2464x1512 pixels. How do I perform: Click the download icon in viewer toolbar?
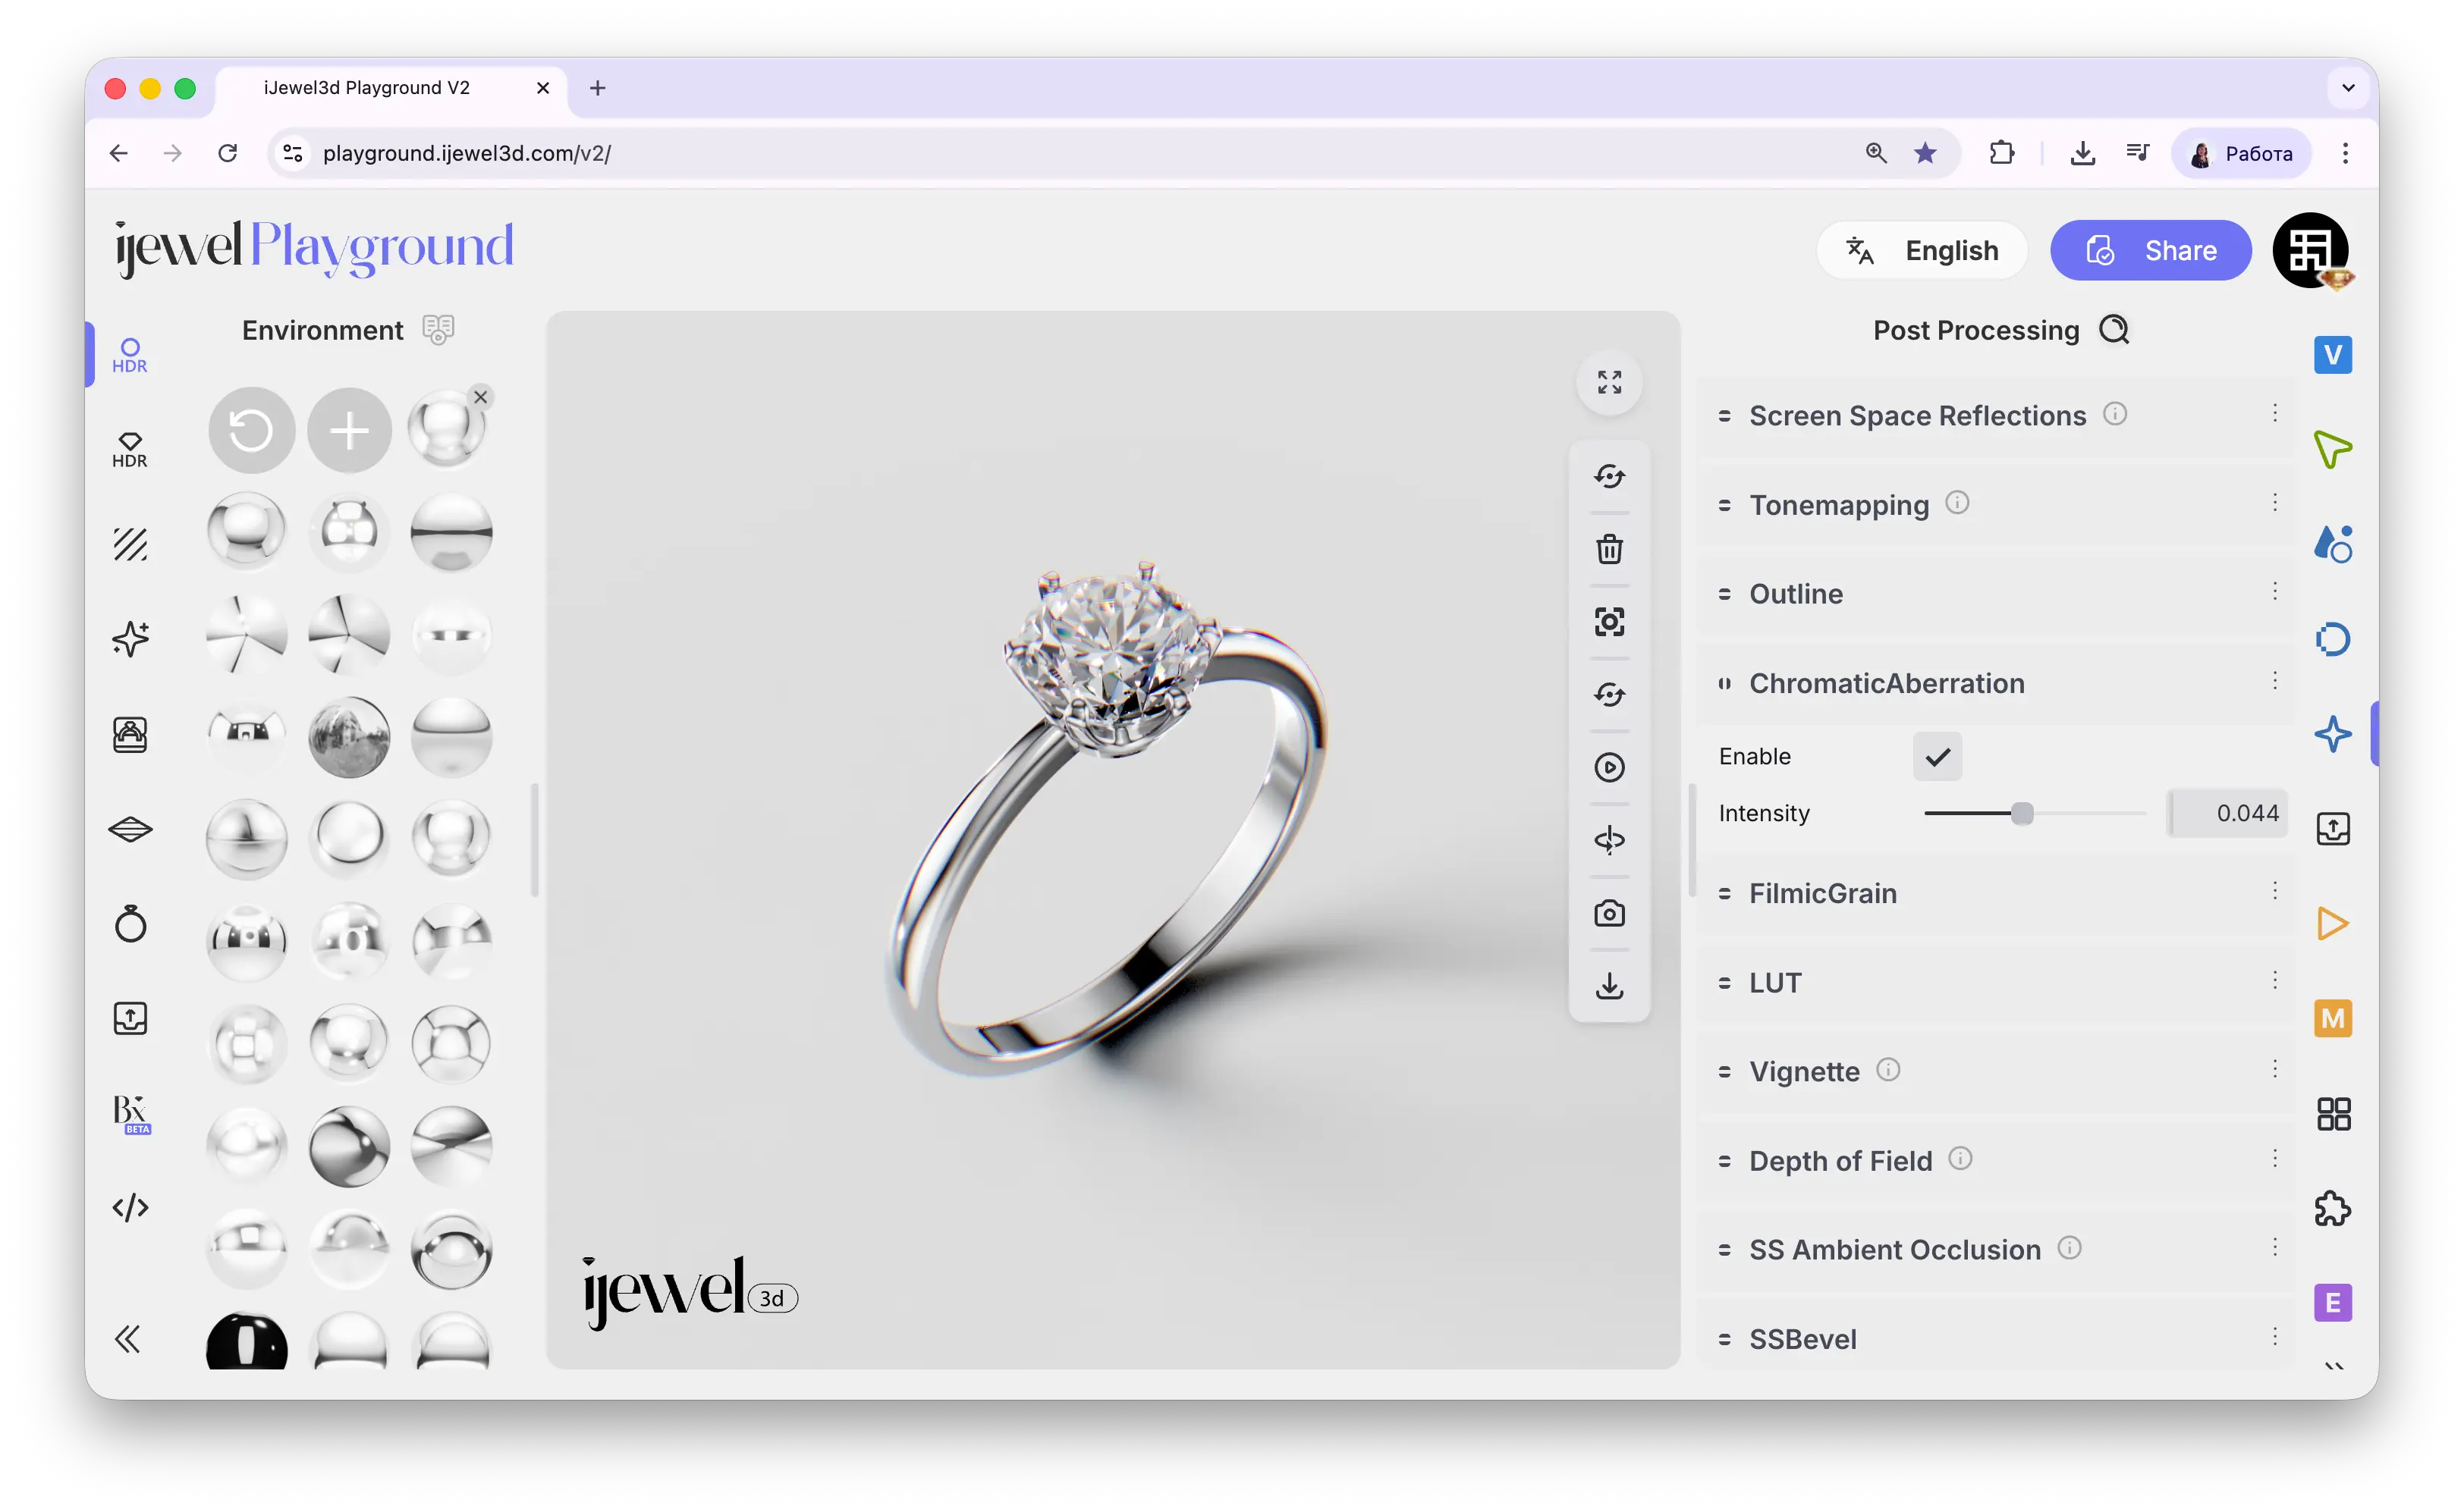(1608, 986)
